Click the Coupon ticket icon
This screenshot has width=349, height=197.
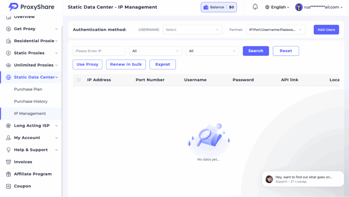[9, 186]
